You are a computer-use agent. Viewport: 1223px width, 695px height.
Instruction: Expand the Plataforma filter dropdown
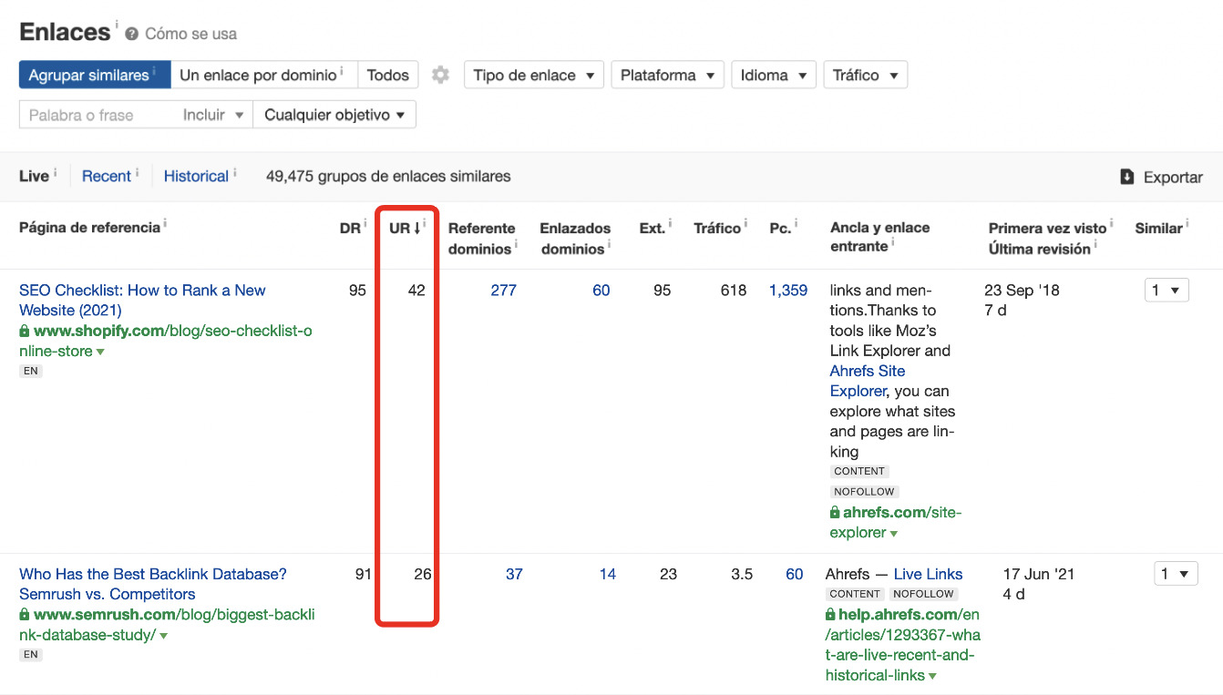point(667,75)
